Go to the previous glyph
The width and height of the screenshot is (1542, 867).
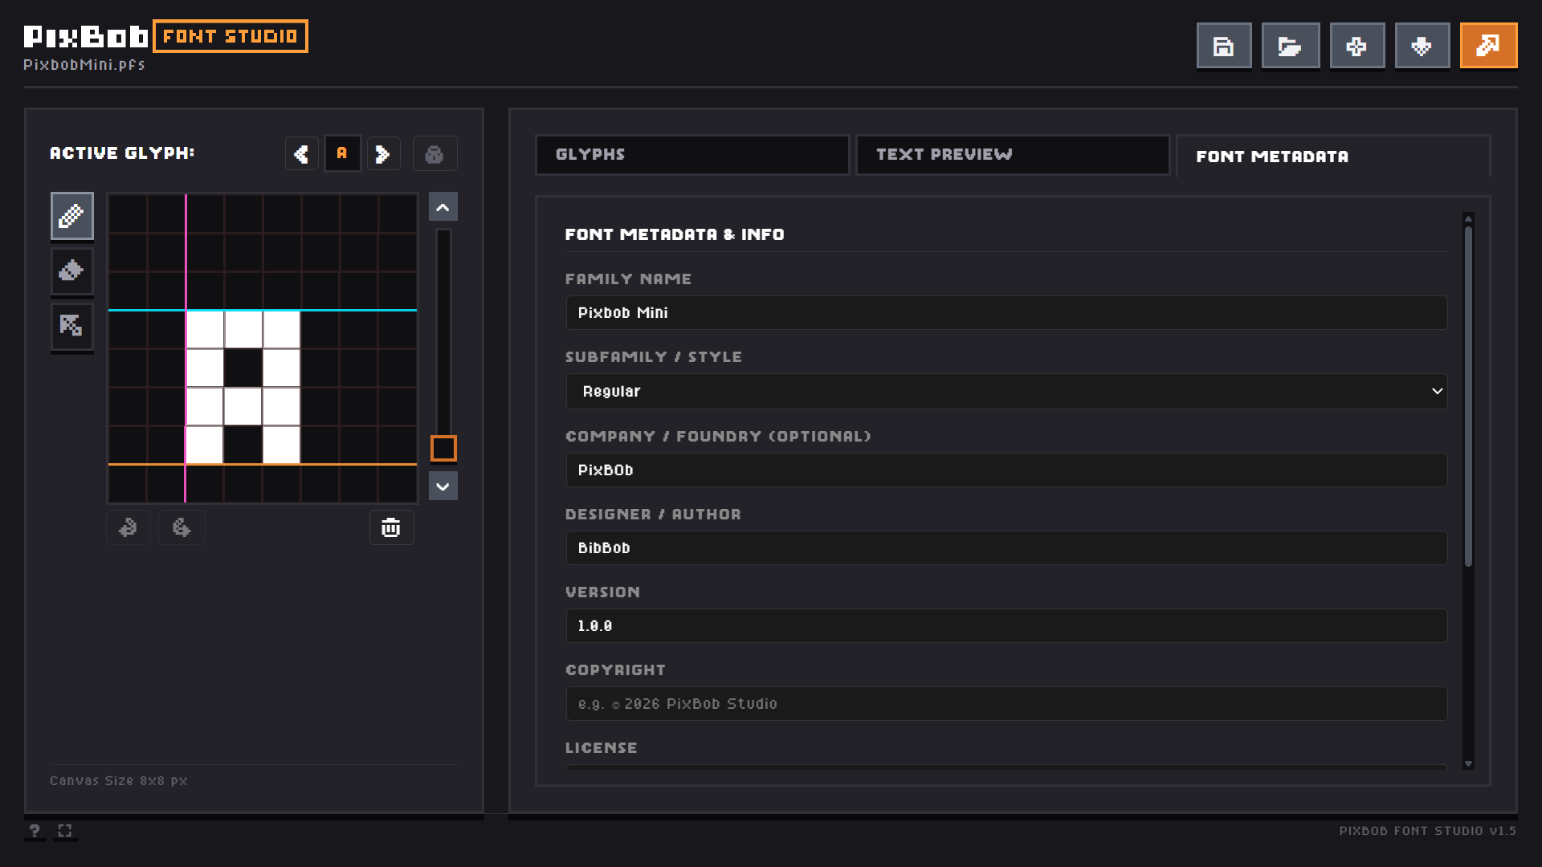(x=302, y=153)
